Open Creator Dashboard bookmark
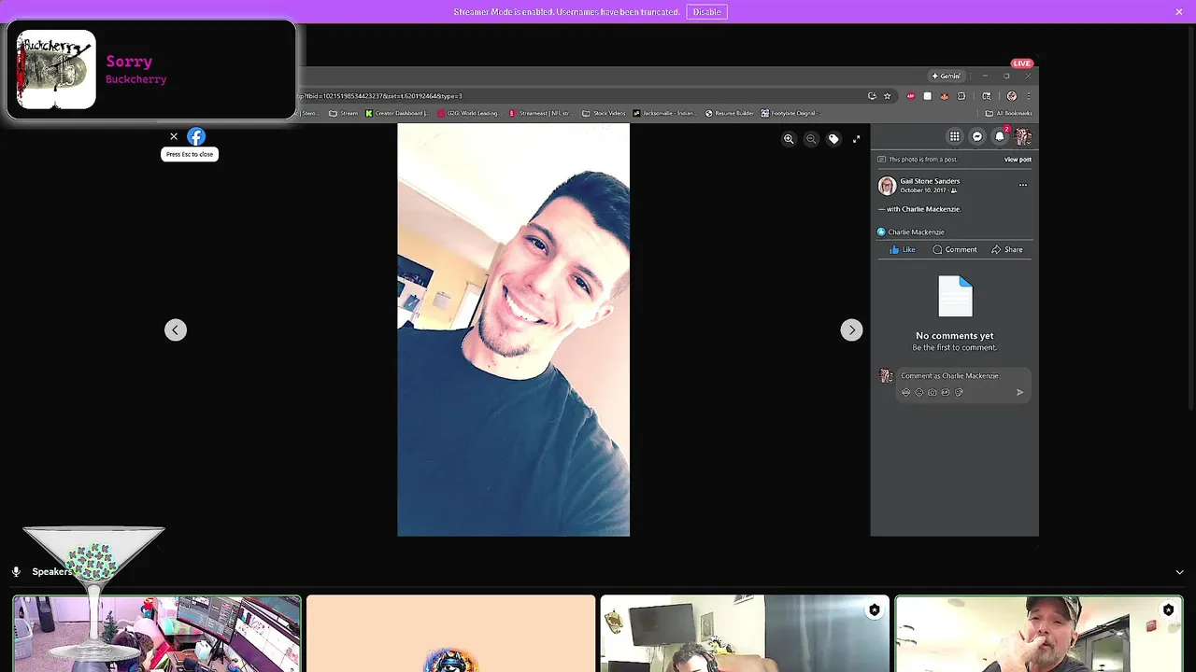This screenshot has width=1196, height=672. tap(398, 113)
